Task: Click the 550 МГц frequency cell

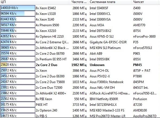Action: (x=81, y=99)
